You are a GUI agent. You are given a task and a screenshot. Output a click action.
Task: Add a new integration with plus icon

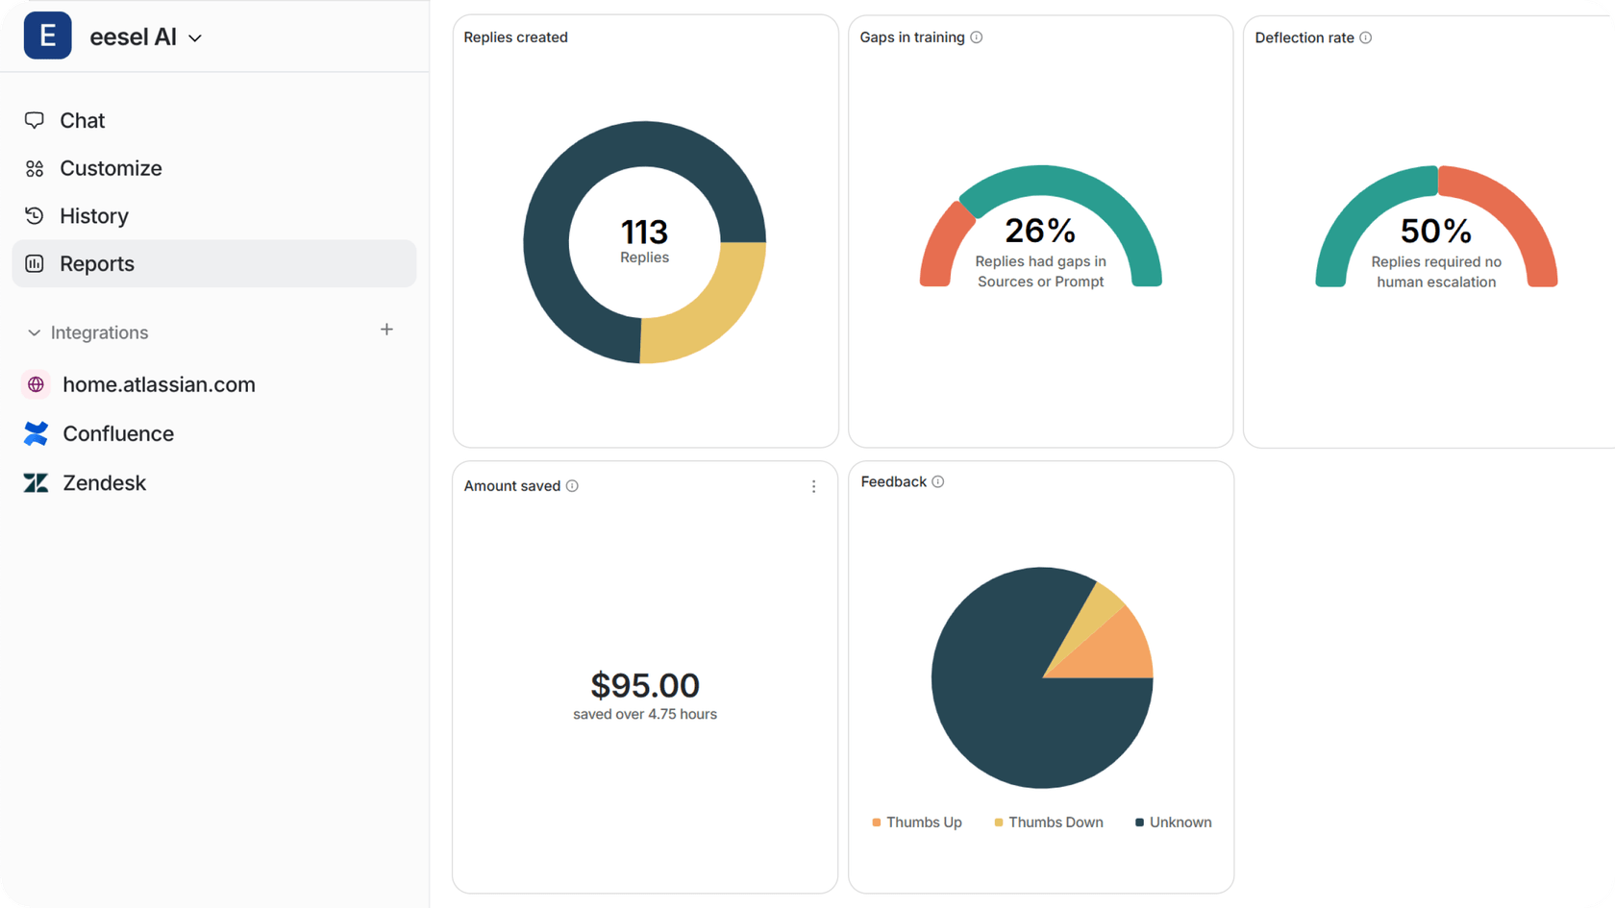(386, 330)
